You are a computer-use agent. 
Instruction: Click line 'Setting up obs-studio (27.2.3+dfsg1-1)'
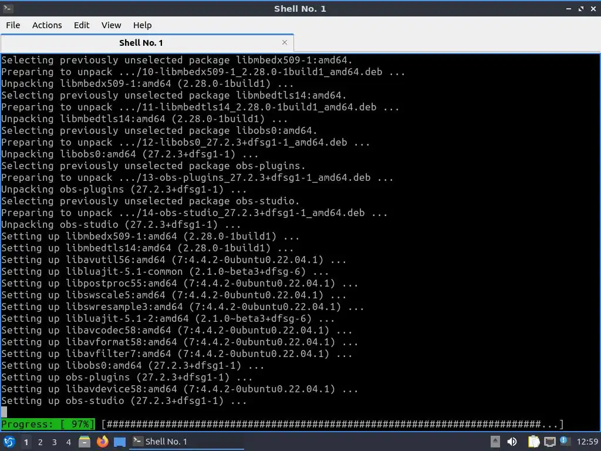124,400
